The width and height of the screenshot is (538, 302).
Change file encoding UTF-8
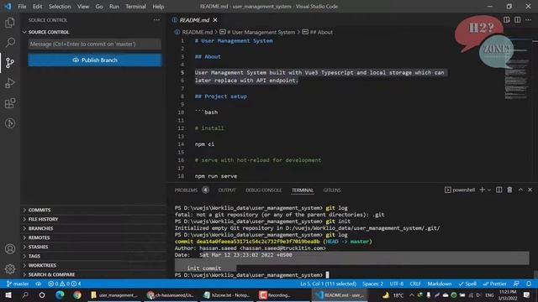[396, 284]
